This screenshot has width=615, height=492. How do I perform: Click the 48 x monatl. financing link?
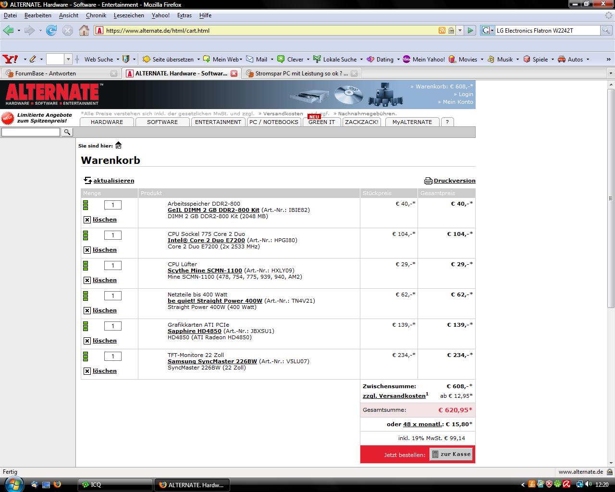tap(423, 424)
